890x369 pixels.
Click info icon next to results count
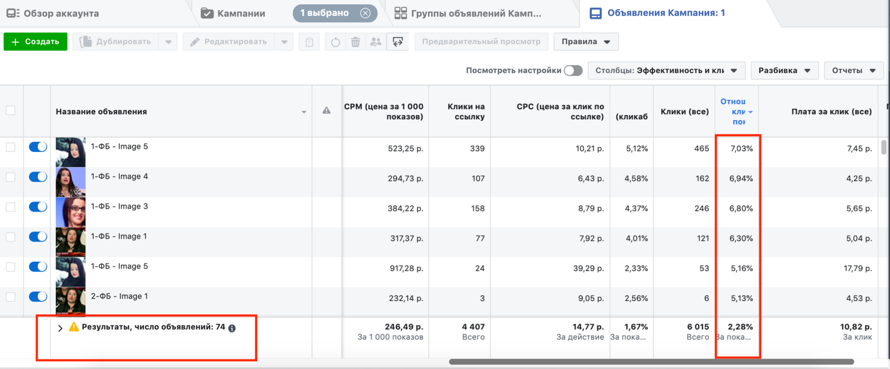pyautogui.click(x=232, y=328)
